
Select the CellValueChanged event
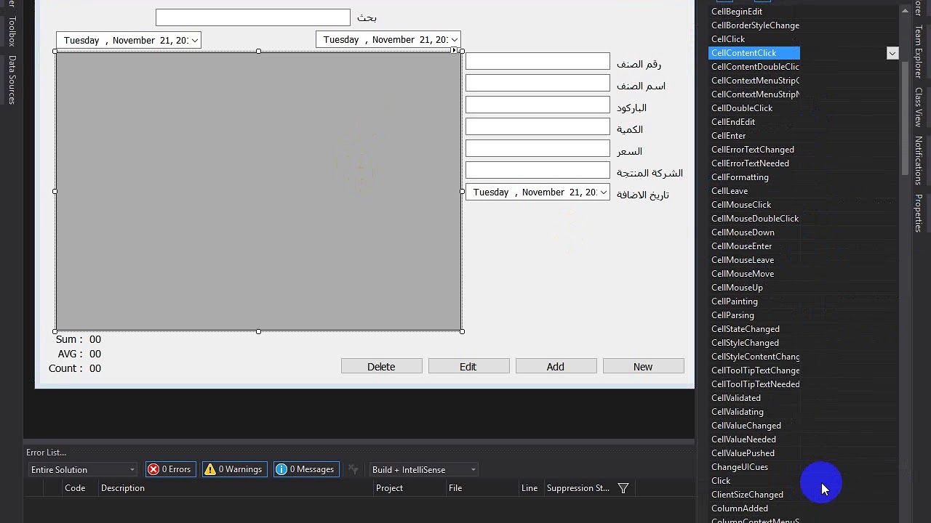(746, 426)
